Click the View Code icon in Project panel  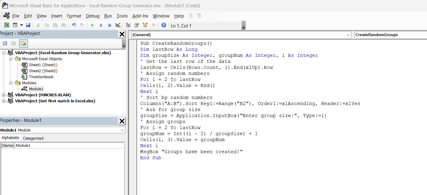pos(5,44)
